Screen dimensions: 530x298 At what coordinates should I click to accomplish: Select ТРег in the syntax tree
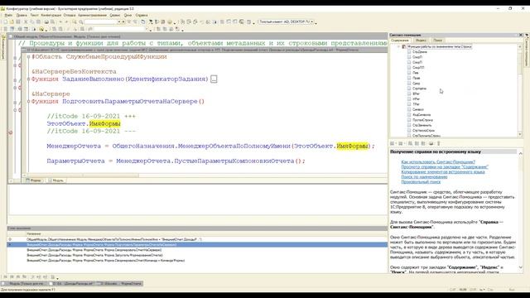(x=416, y=104)
